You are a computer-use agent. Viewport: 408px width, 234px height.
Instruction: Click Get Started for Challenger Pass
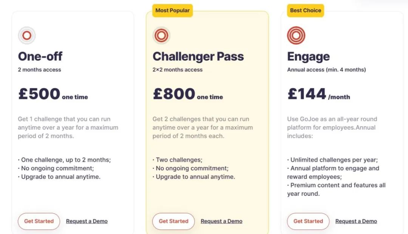[x=173, y=221]
